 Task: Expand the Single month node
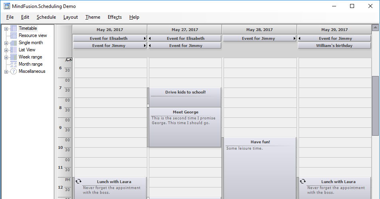[6, 43]
